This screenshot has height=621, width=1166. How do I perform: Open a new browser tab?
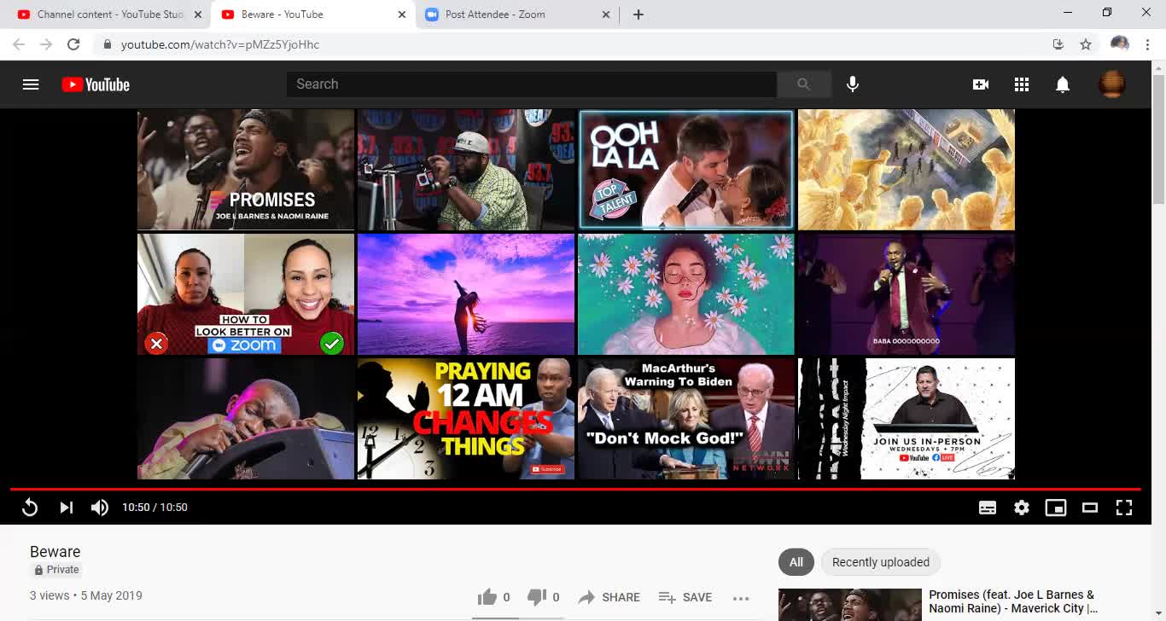click(638, 15)
